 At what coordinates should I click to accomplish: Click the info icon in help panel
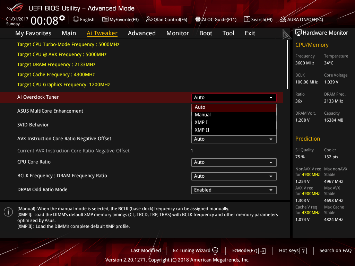point(8,212)
